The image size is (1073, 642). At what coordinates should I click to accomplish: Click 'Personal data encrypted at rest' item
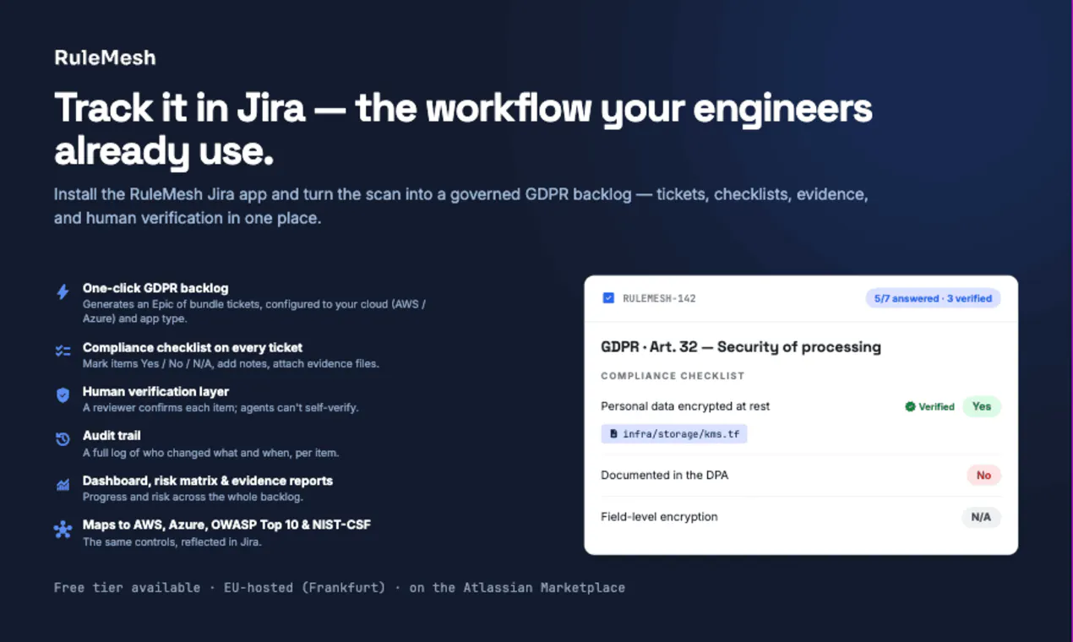[x=685, y=406]
